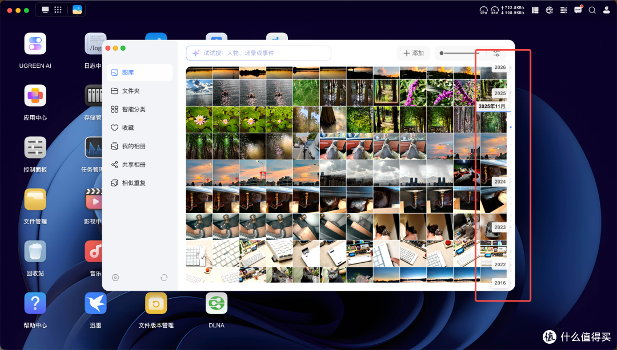Click the refresh icon in gallery sidebar
Image resolution: width=617 pixels, height=350 pixels.
pyautogui.click(x=164, y=278)
